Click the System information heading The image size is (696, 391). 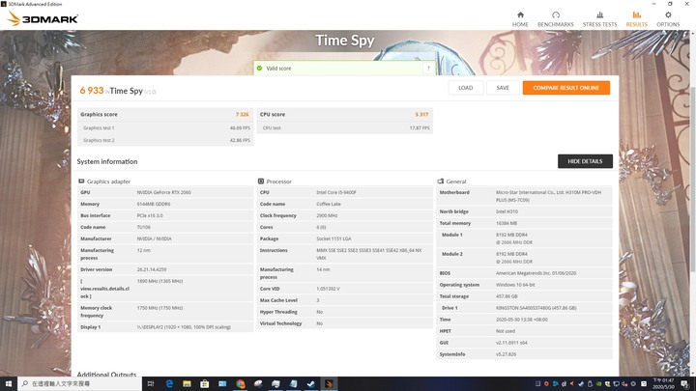pos(107,161)
